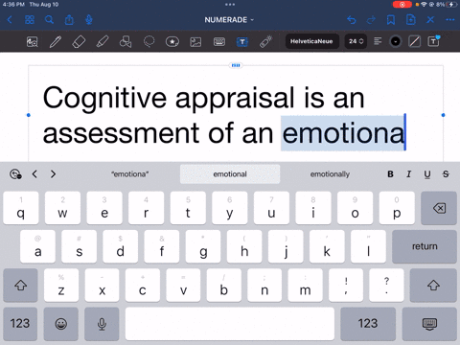This screenshot has height=345, width=460.
Task: Select the Pen tool
Action: point(56,41)
